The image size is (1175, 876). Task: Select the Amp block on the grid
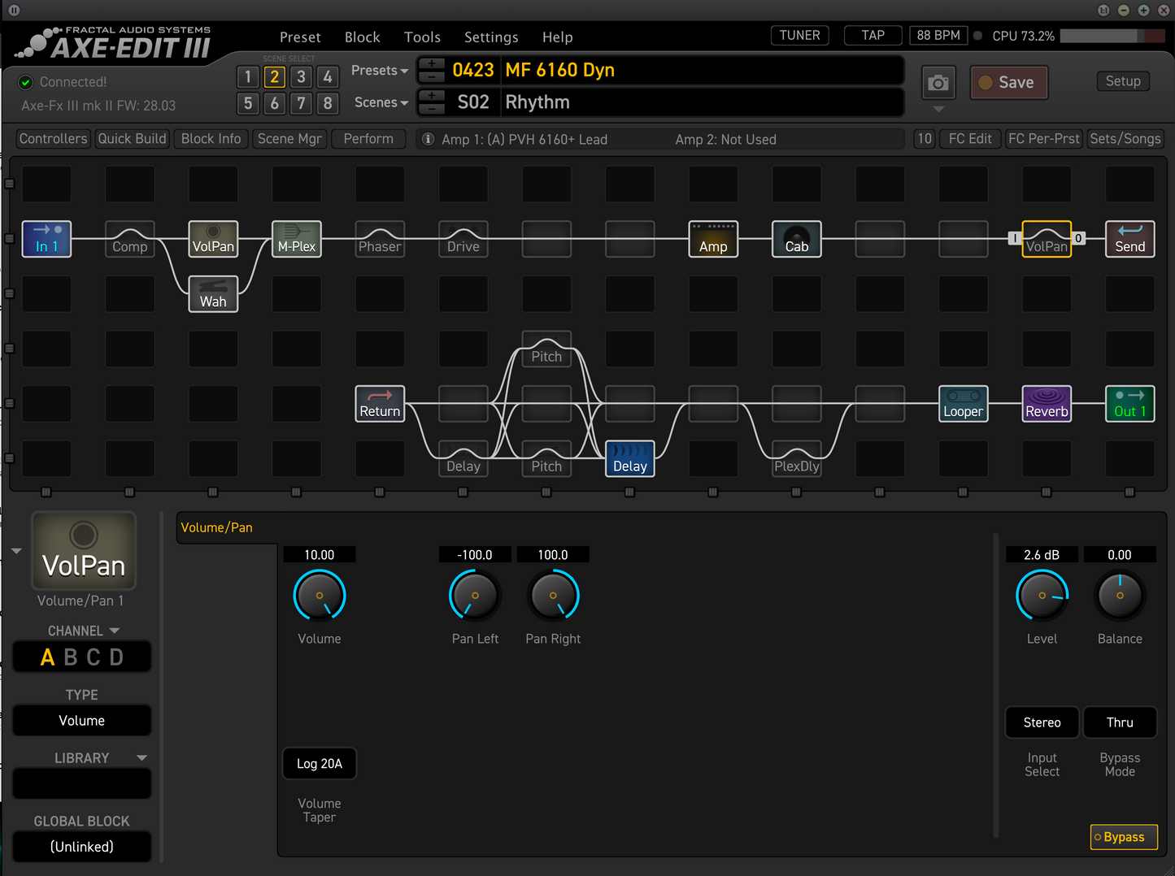[713, 239]
